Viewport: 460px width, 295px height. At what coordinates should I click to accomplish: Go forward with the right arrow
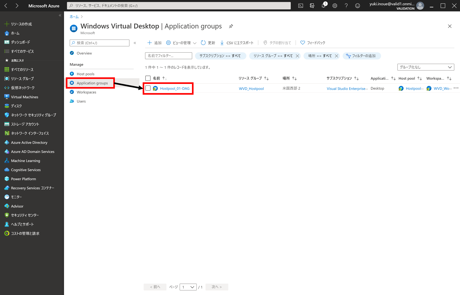[17, 6]
